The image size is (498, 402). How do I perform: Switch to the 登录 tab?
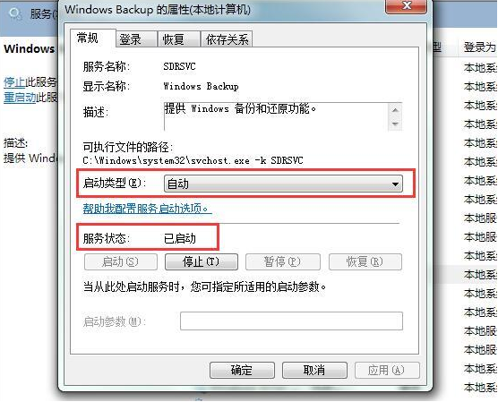coord(136,39)
